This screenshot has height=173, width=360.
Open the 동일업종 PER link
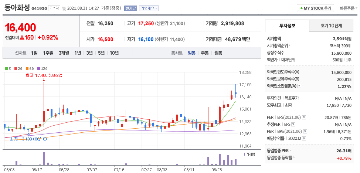pyautogui.click(x=278, y=151)
